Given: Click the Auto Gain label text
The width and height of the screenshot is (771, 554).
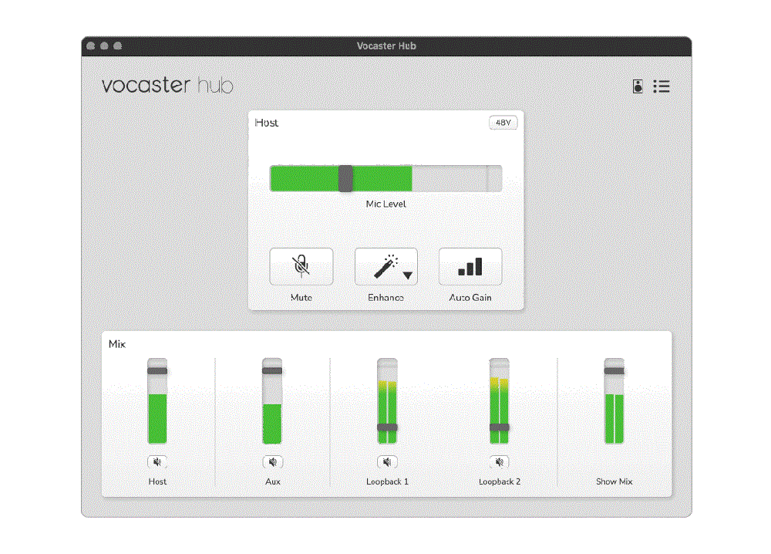Looking at the screenshot, I should tap(470, 297).
